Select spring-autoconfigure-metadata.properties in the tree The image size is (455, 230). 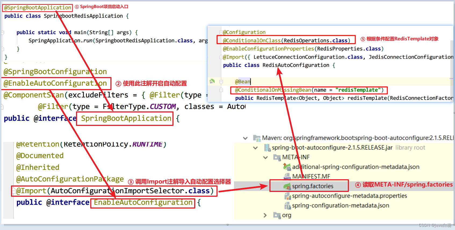click(x=349, y=196)
